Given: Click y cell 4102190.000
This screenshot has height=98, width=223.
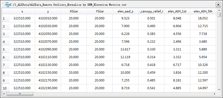Looking at the screenshot, I should click(48, 88).
